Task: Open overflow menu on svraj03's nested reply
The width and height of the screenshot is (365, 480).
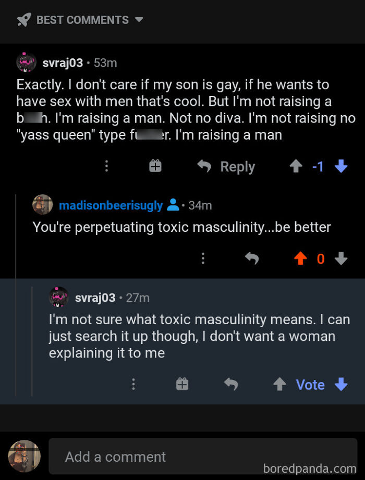Action: pyautogui.click(x=133, y=385)
